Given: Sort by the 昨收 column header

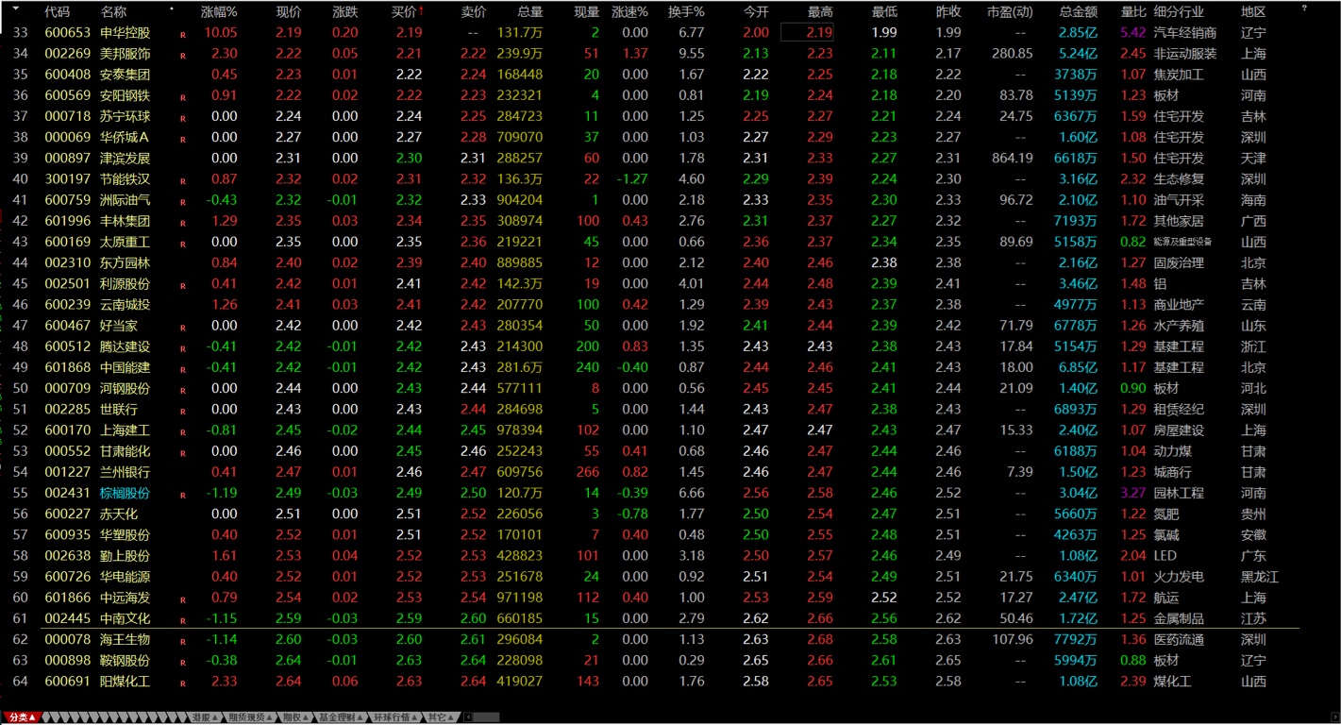Looking at the screenshot, I should pos(948,12).
